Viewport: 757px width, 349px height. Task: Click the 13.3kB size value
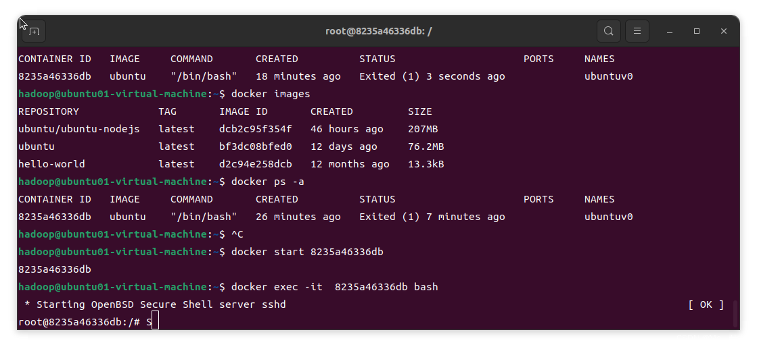pos(426,164)
